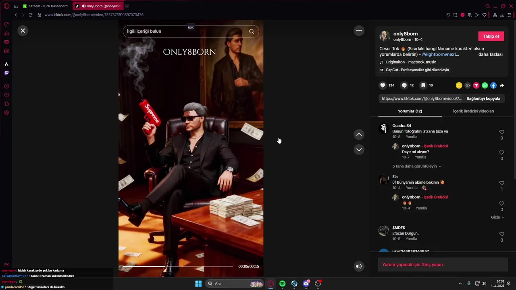Image resolution: width=516 pixels, height=290 pixels.
Task: Like Quadra.34's comment
Action: pyautogui.click(x=501, y=132)
